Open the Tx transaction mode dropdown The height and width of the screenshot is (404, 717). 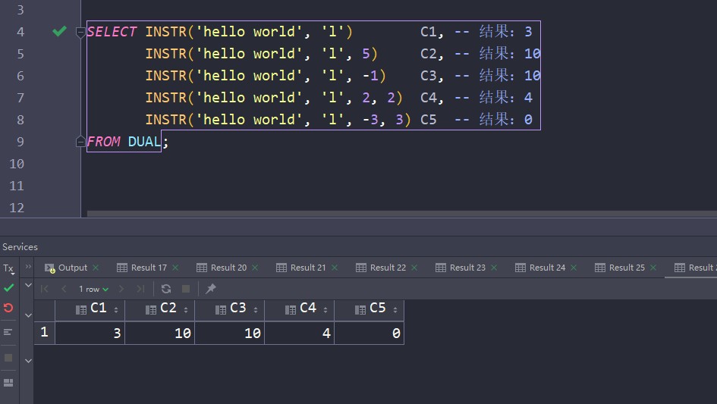(8, 268)
